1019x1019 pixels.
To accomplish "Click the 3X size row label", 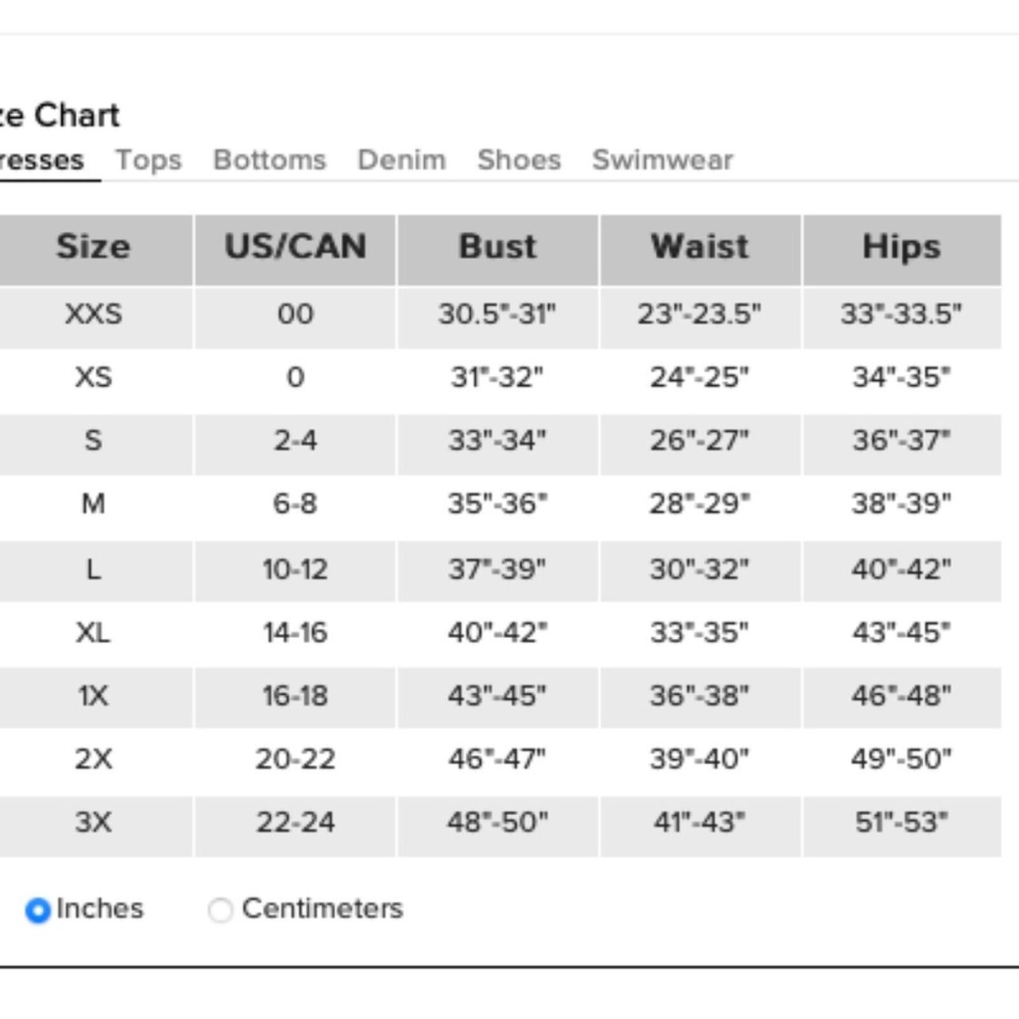I will coord(94,822).
